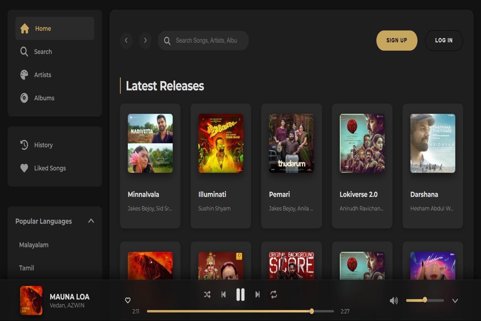Click the MAUNA LOA now-playing artwork

pos(31,300)
